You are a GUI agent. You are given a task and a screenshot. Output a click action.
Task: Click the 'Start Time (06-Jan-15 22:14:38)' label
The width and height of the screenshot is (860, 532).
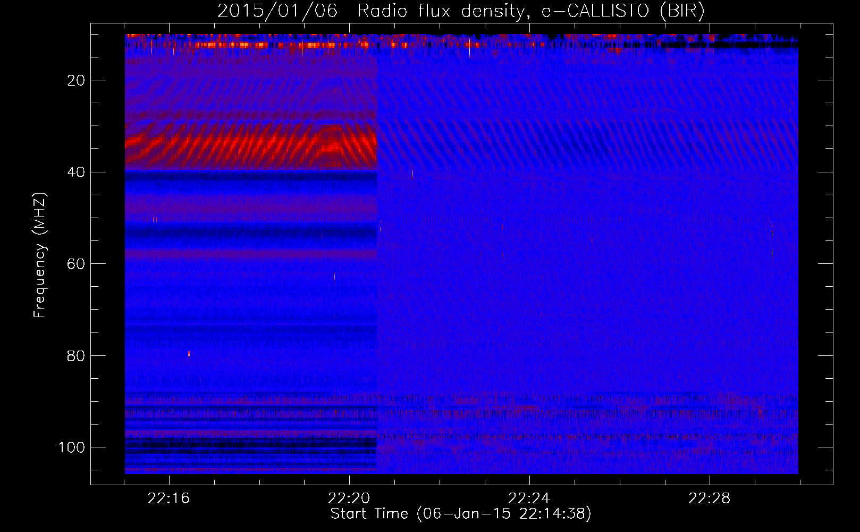pyautogui.click(x=461, y=514)
